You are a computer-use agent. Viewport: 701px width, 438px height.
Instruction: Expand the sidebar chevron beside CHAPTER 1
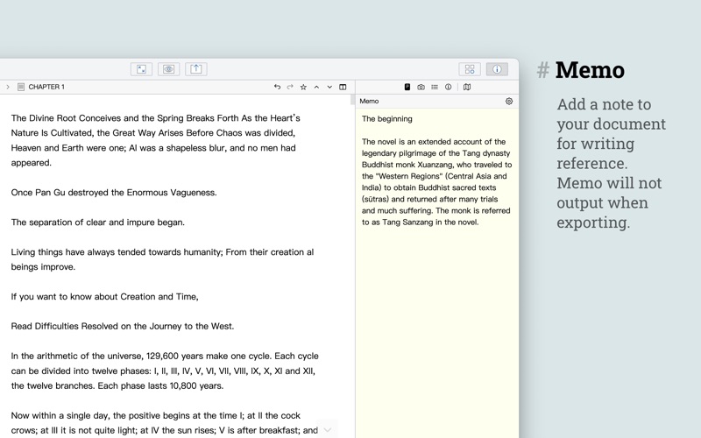(8, 88)
